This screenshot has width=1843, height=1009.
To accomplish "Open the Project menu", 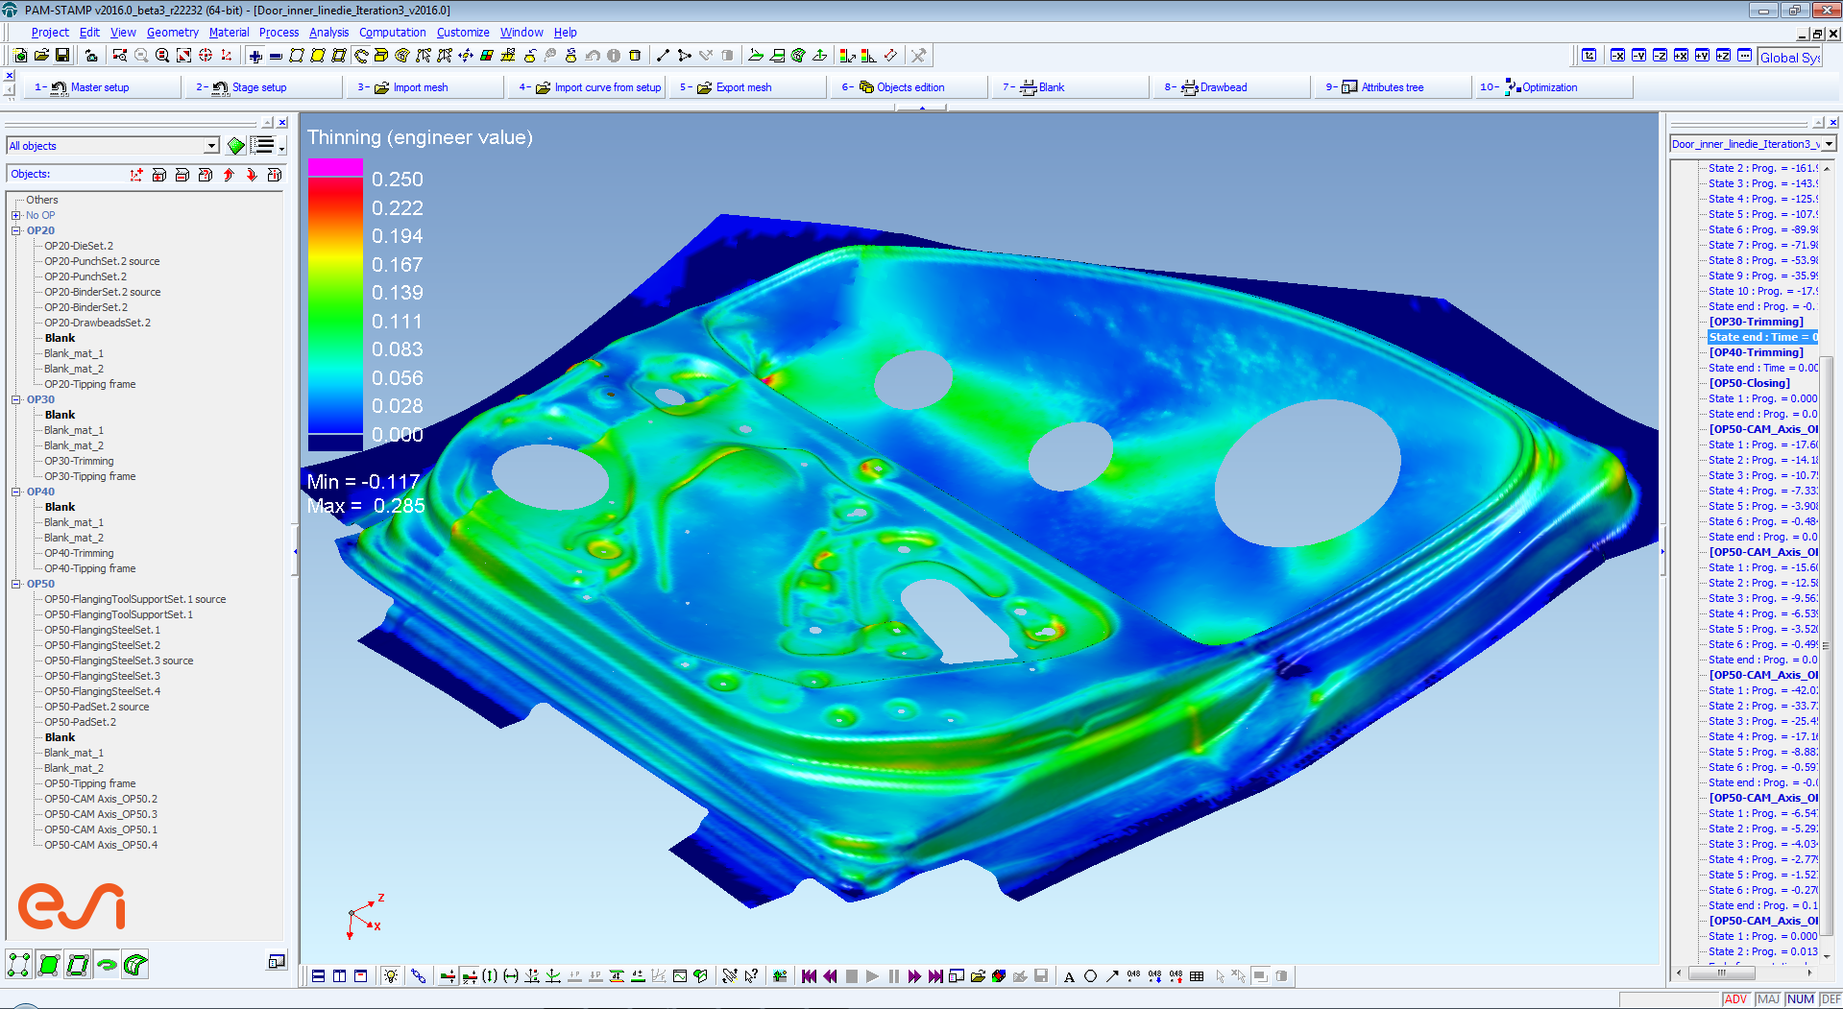I will [x=50, y=32].
